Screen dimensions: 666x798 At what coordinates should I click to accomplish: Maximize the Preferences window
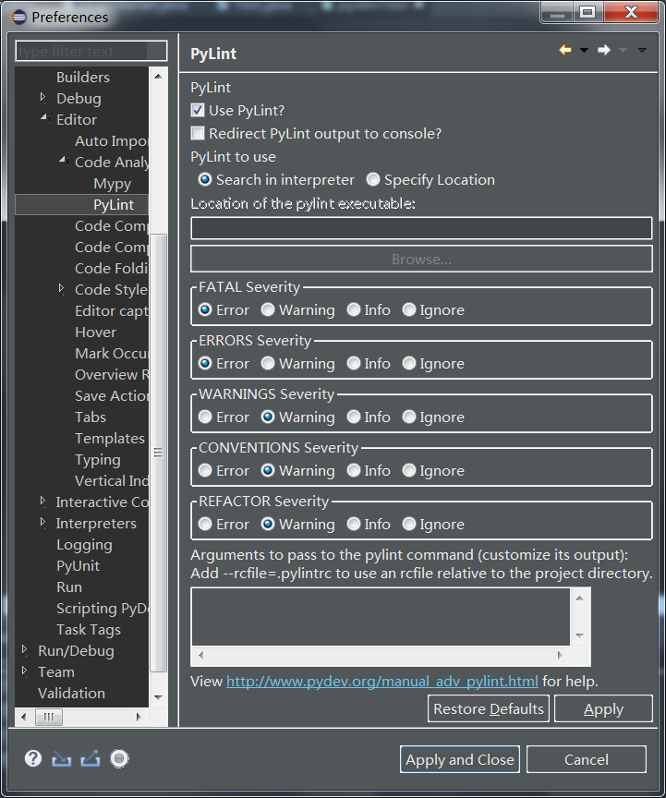click(x=587, y=12)
